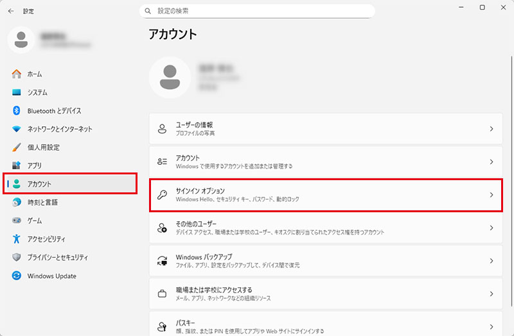
Task: Click the sidebar profile avatar picture
Action: click(21, 40)
